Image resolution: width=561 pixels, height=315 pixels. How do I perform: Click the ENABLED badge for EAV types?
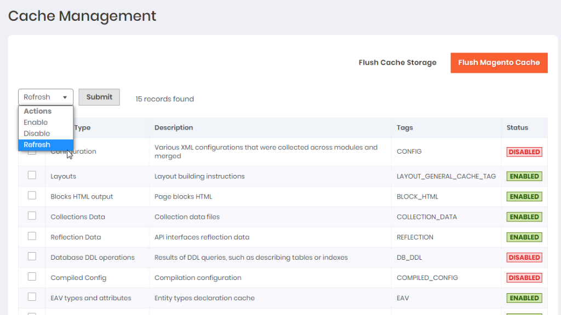click(x=524, y=298)
